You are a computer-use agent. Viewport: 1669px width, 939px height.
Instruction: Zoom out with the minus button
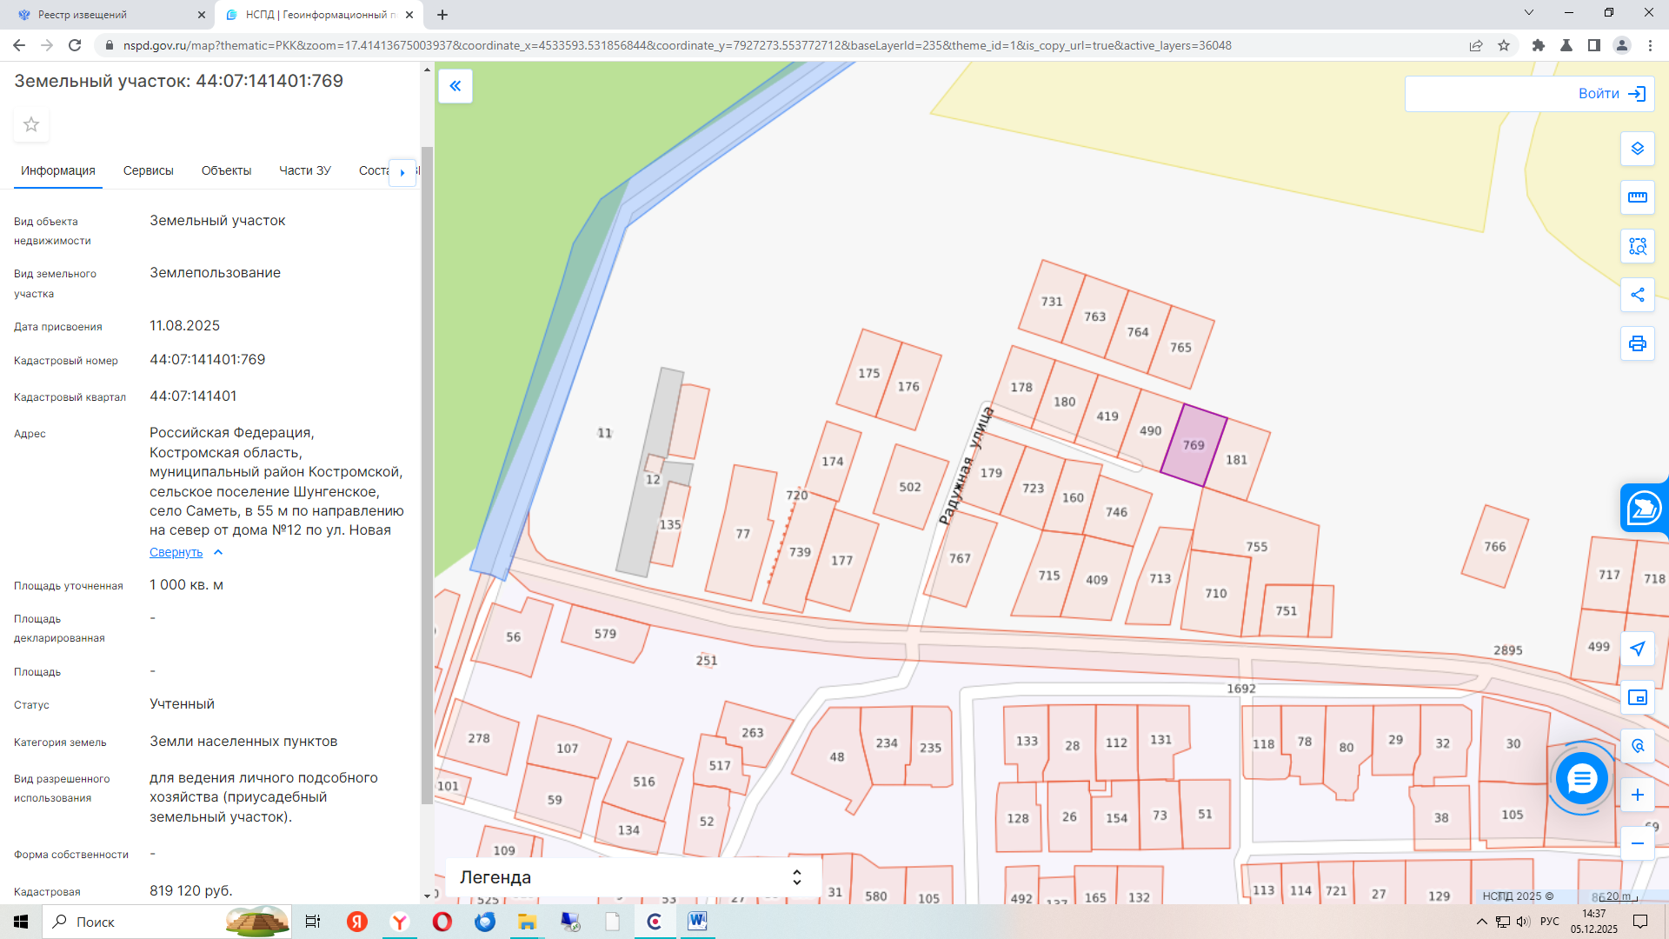[x=1637, y=843]
